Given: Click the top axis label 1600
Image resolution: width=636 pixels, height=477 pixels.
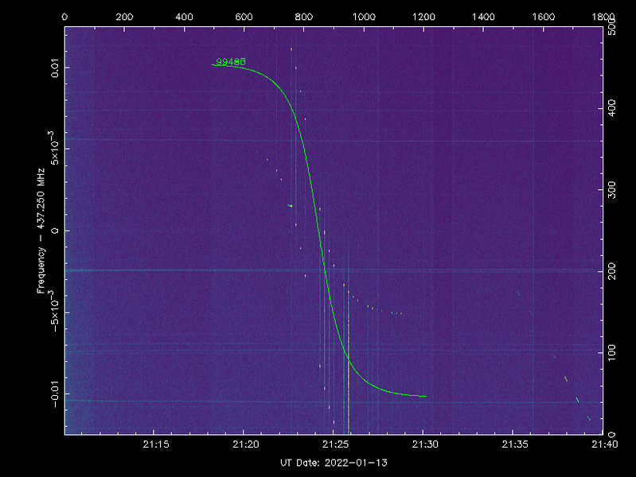Looking at the screenshot, I should [543, 17].
